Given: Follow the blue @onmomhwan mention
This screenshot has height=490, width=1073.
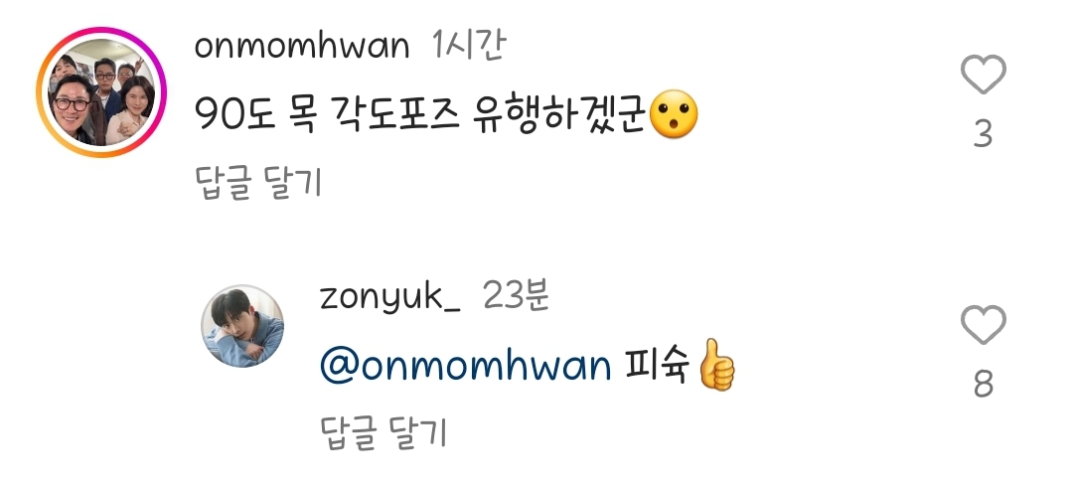Looking at the screenshot, I should tap(465, 366).
